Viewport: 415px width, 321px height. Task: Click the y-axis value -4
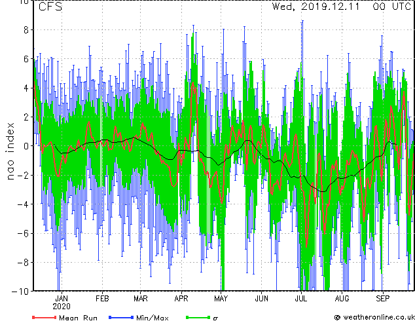(x=23, y=204)
